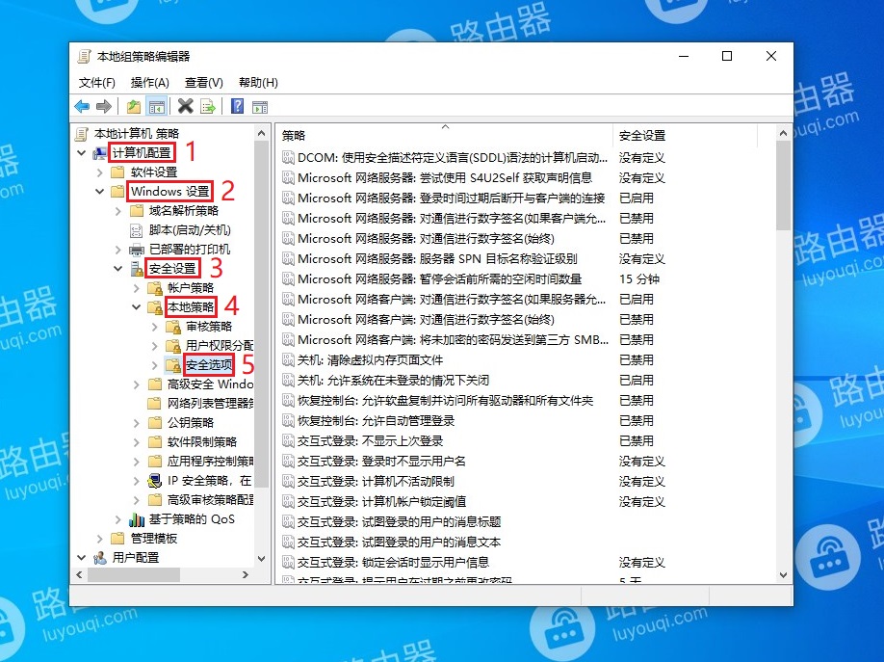Click the 审核策略 folder icon
The image size is (884, 662).
point(173,327)
